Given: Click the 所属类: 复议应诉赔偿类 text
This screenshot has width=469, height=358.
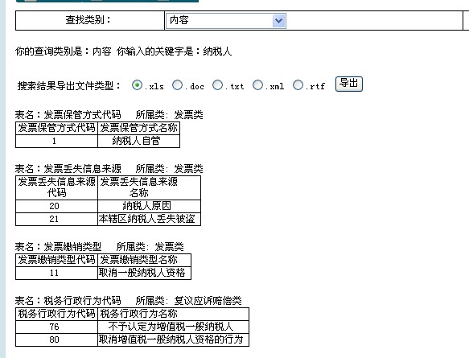Looking at the screenshot, I should [188, 301].
